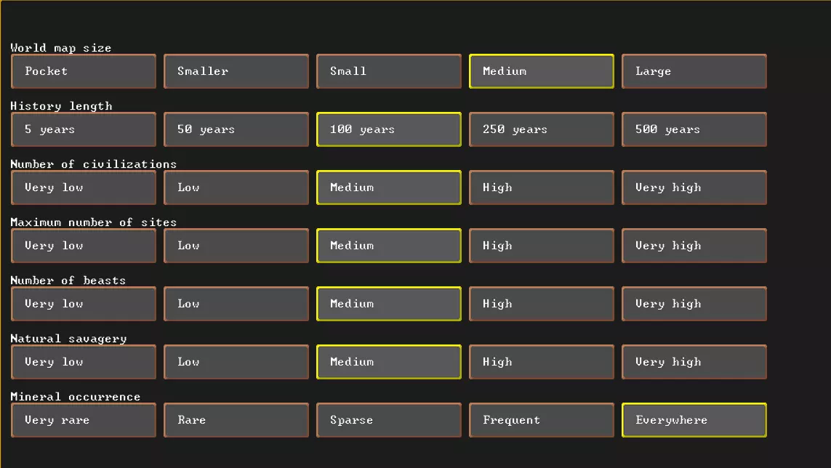
Task: Select Frequent mineral occurrence
Action: tap(541, 420)
